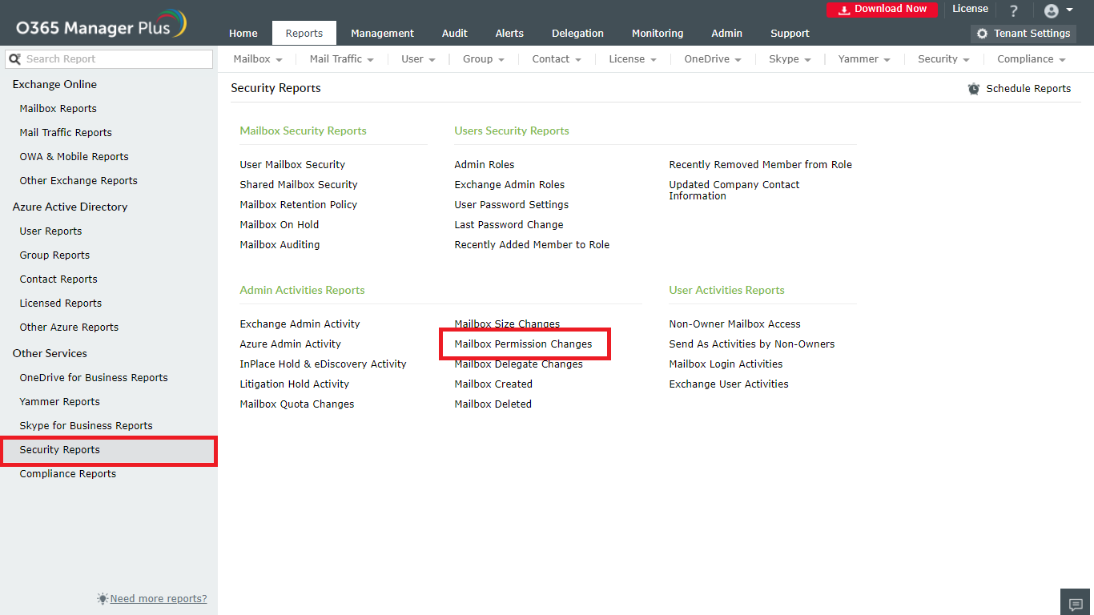
Task: Open the Group dropdown menu
Action: 484,59
